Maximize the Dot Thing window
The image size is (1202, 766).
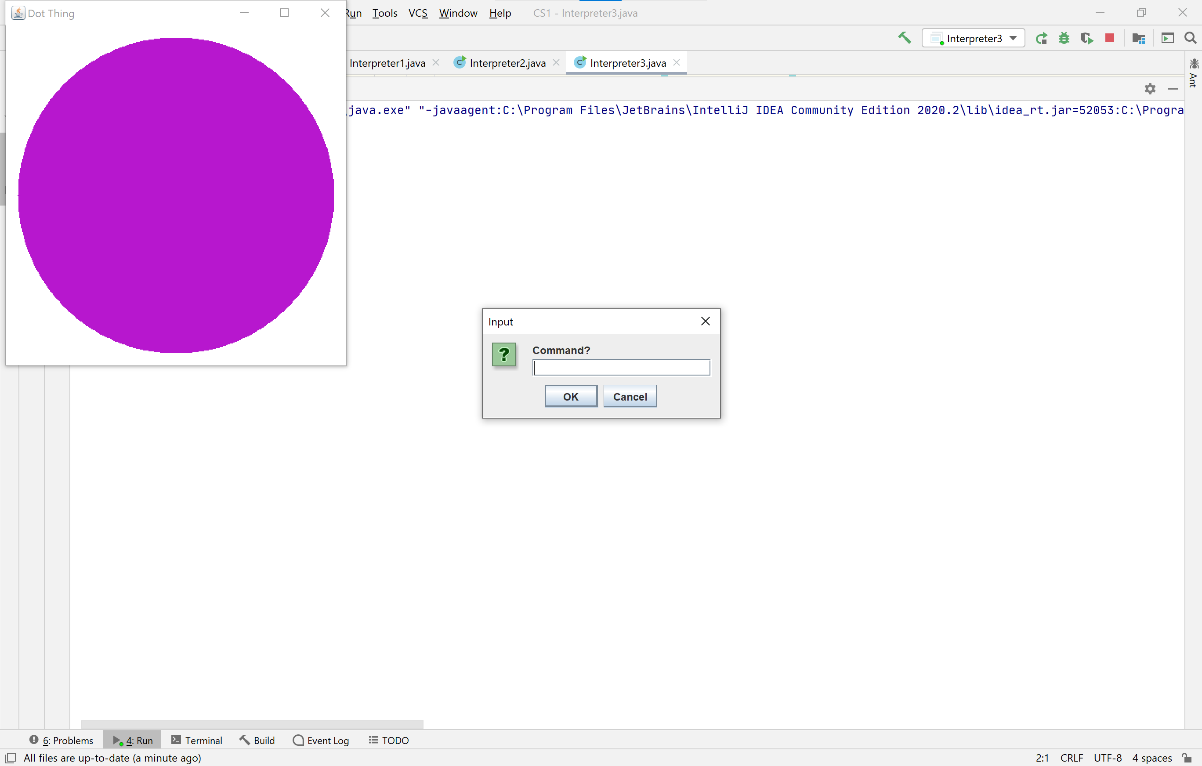pos(285,13)
